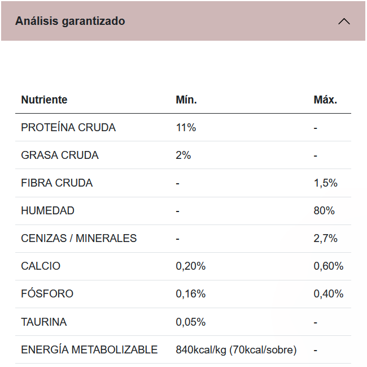Click the Mín. column header
The width and height of the screenshot is (367, 367).
point(186,100)
